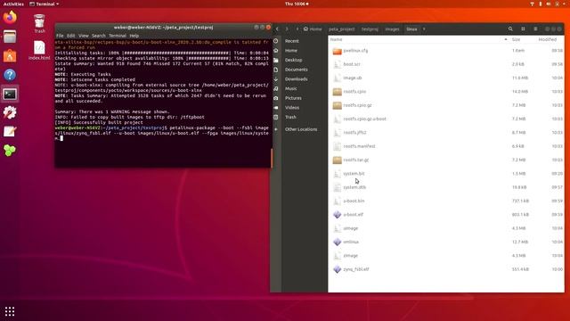Click the Terminal window scrollbar
This screenshot has width=570, height=321.
(271, 158)
